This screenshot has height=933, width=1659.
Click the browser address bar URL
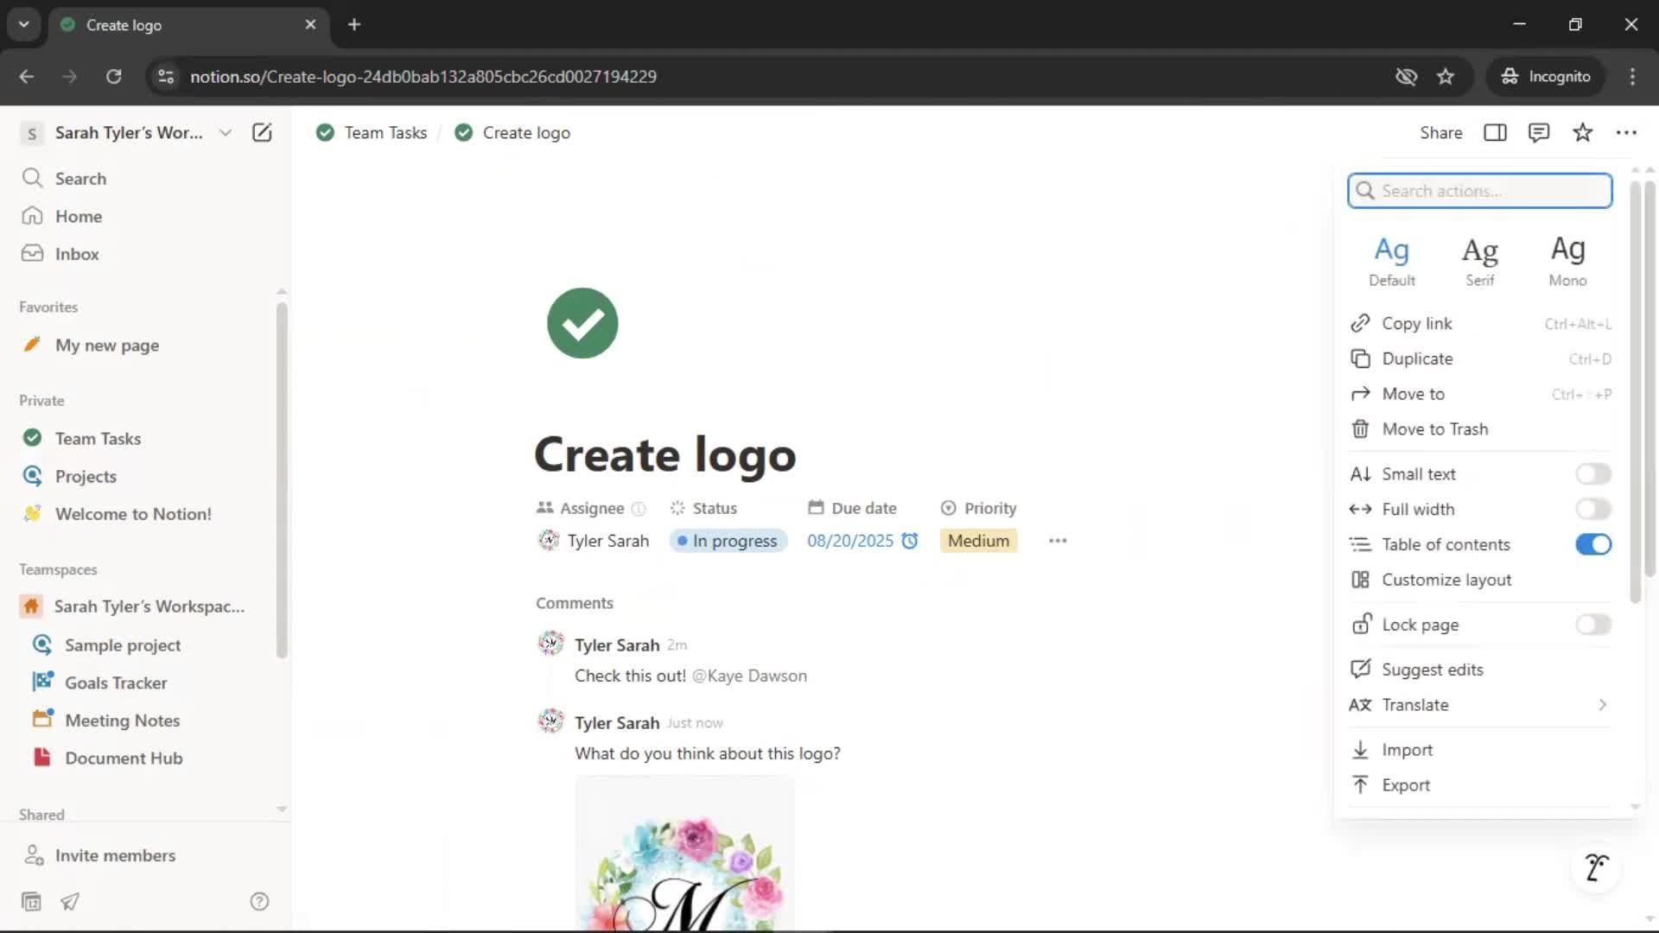(423, 76)
